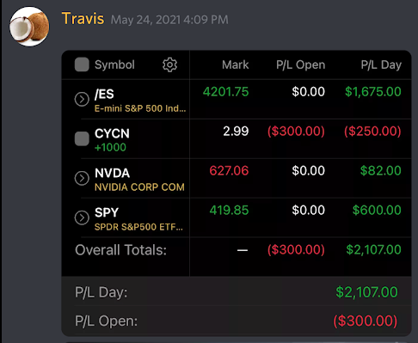Open the gear settings icon beside Symbol
The width and height of the screenshot is (418, 343).
(x=169, y=64)
